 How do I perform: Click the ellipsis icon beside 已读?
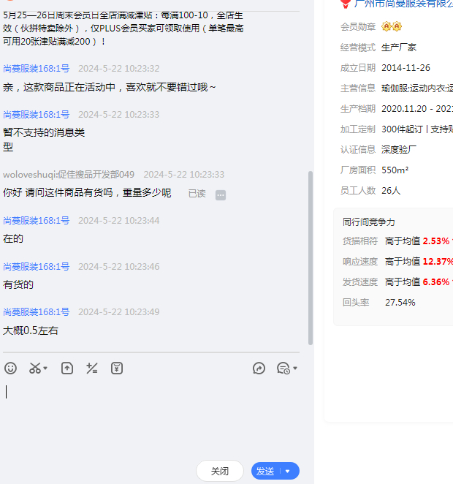click(x=221, y=194)
